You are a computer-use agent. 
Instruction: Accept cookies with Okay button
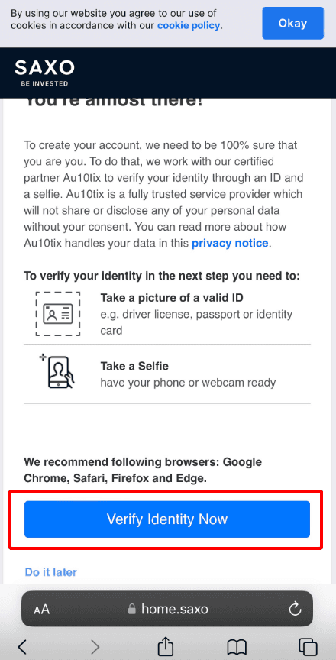click(x=292, y=23)
